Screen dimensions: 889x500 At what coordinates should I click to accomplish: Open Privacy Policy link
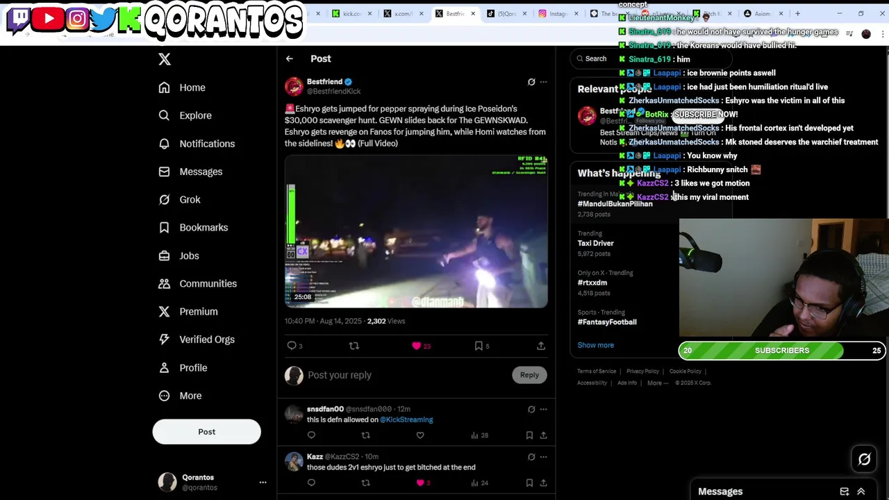(642, 372)
